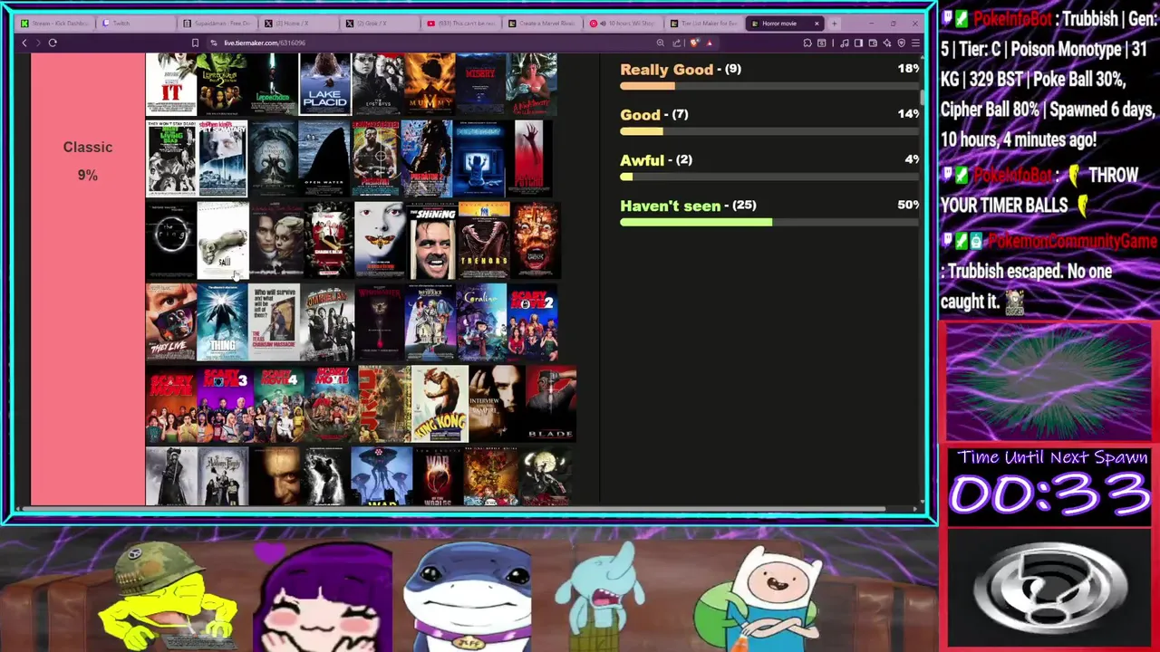Screen dimensions: 1160x652
Task: Switch to the Squademan tab
Action: pyautogui.click(x=217, y=24)
